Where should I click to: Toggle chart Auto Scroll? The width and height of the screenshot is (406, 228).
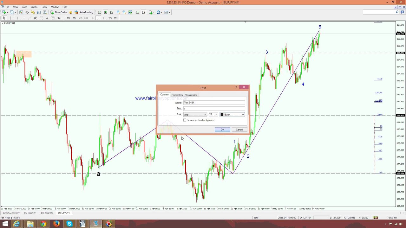[x=138, y=12]
